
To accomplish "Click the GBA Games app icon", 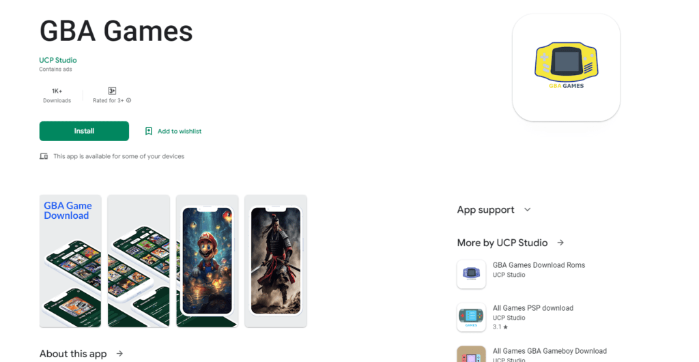I will 566,67.
